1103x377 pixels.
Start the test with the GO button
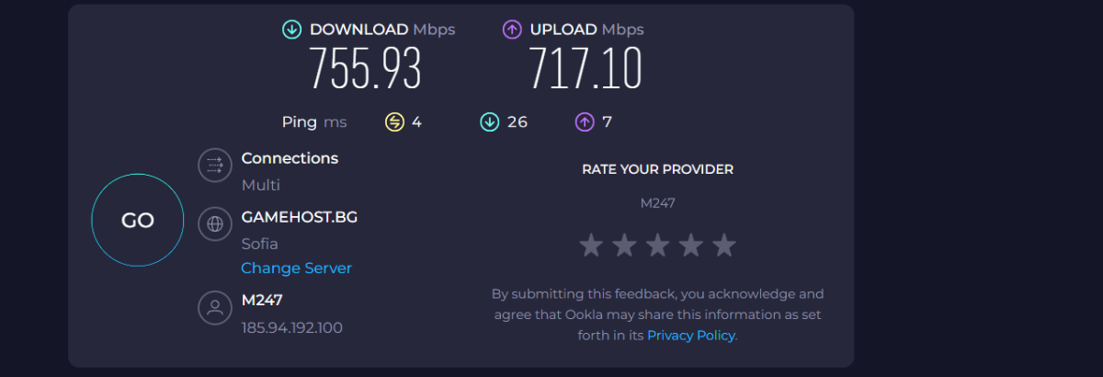click(138, 221)
